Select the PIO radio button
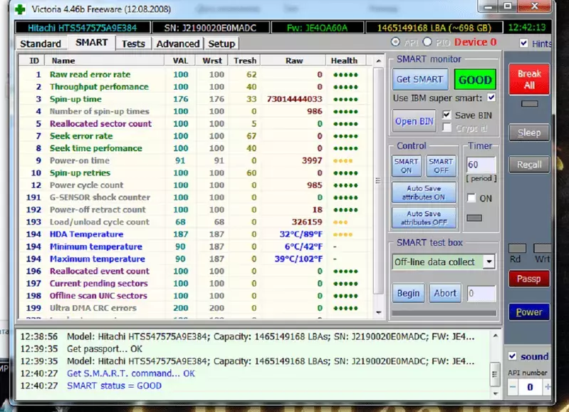The width and height of the screenshot is (569, 412). (427, 42)
